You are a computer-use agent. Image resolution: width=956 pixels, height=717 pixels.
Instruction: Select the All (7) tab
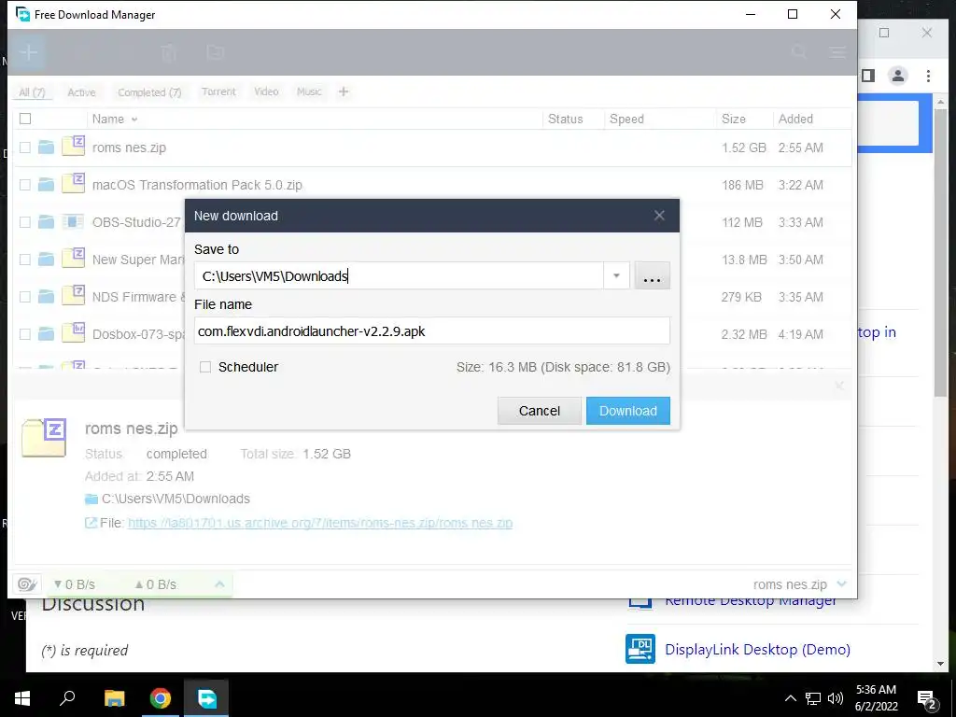tap(32, 92)
